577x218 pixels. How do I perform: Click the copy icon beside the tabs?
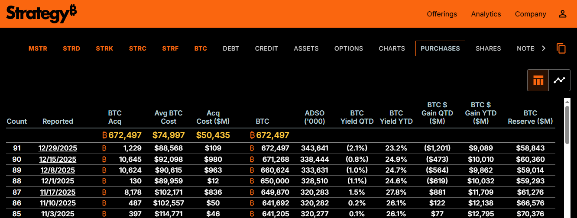(x=561, y=48)
